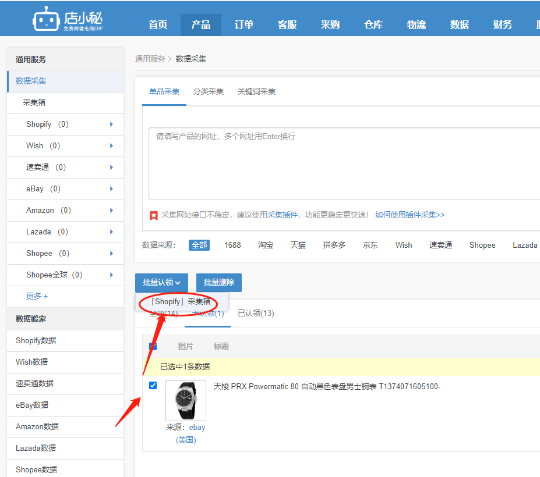Switch to the 关键词采集 tab
This screenshot has height=477, width=540.
256,91
